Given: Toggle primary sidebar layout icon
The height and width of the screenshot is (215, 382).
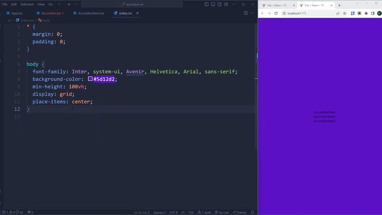Looking at the screenshot, I should (x=207, y=4).
